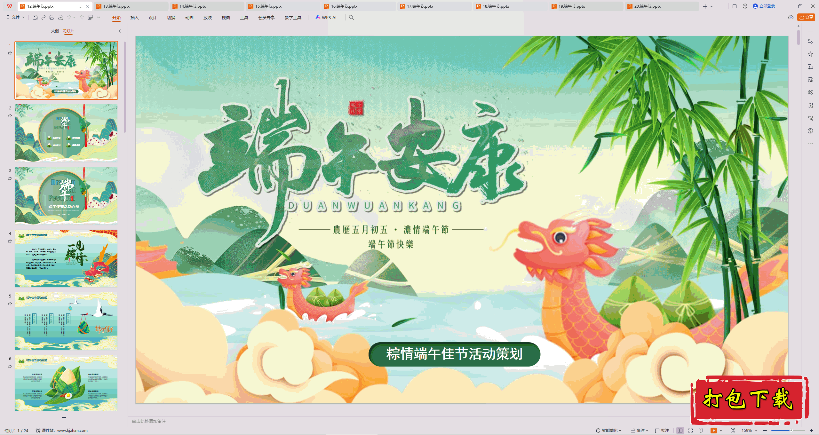
Task: Click fit-slide-to-window icon in status bar
Action: [733, 431]
